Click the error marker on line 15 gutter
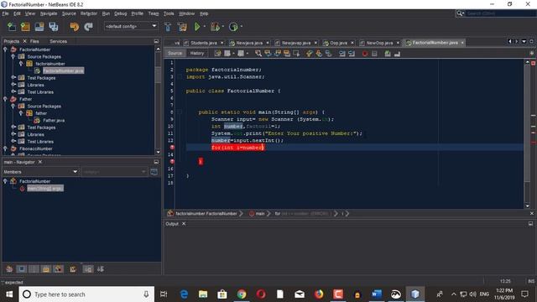Viewport: 537px width, 302px height. tap(172, 161)
